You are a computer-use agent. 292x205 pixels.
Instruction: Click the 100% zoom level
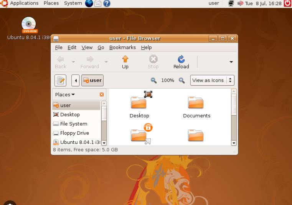168,80
